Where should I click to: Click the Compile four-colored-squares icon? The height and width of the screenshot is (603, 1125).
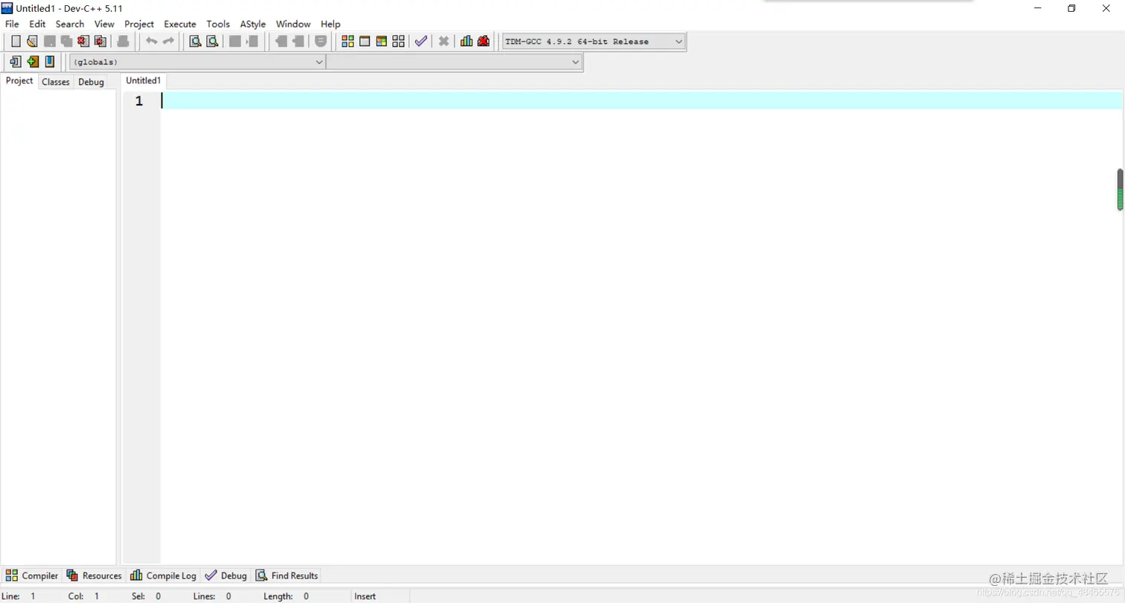tap(347, 42)
